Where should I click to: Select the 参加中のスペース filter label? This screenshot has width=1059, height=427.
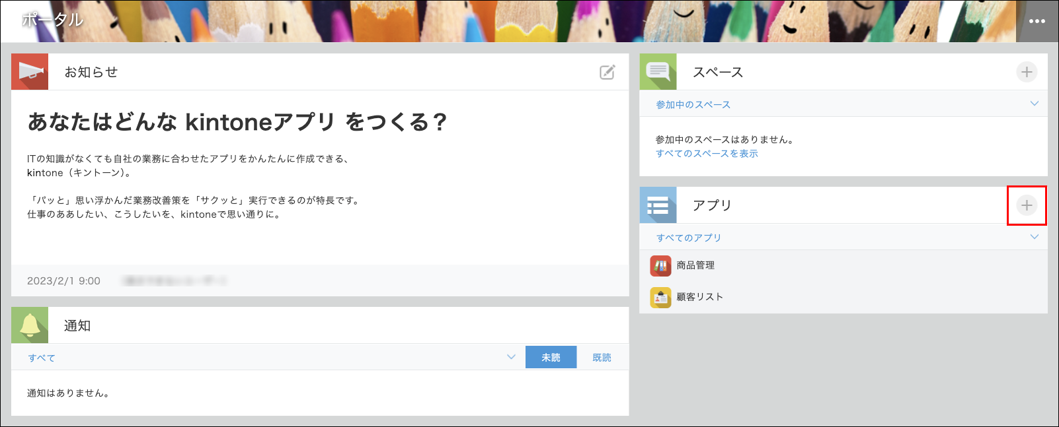[693, 104]
